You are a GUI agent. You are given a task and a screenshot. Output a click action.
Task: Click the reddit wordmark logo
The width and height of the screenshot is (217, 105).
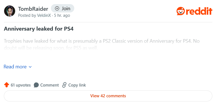coord(199,11)
